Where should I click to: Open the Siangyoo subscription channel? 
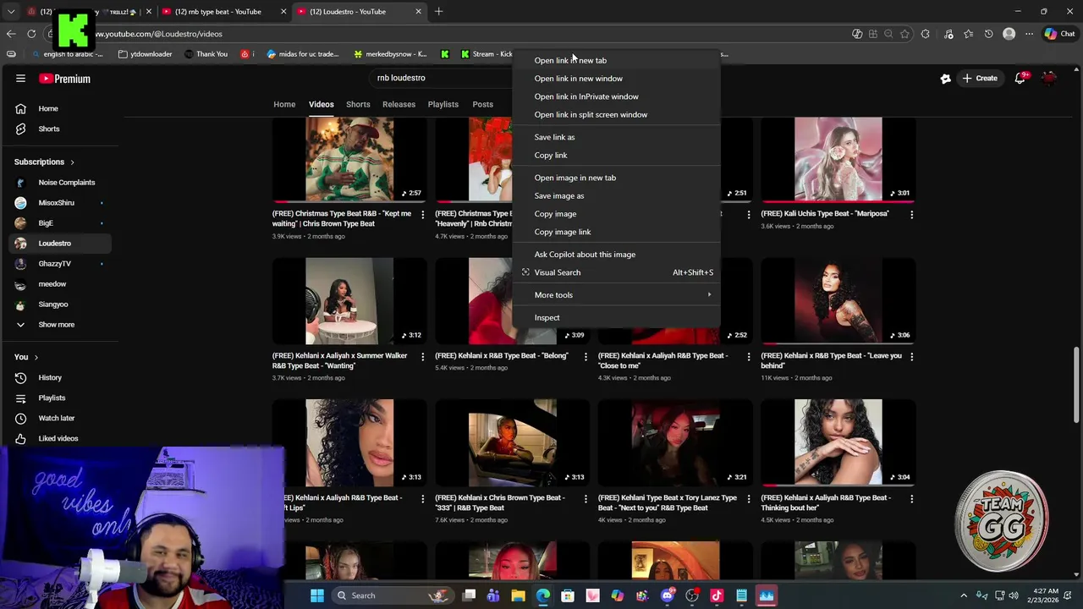[59, 304]
